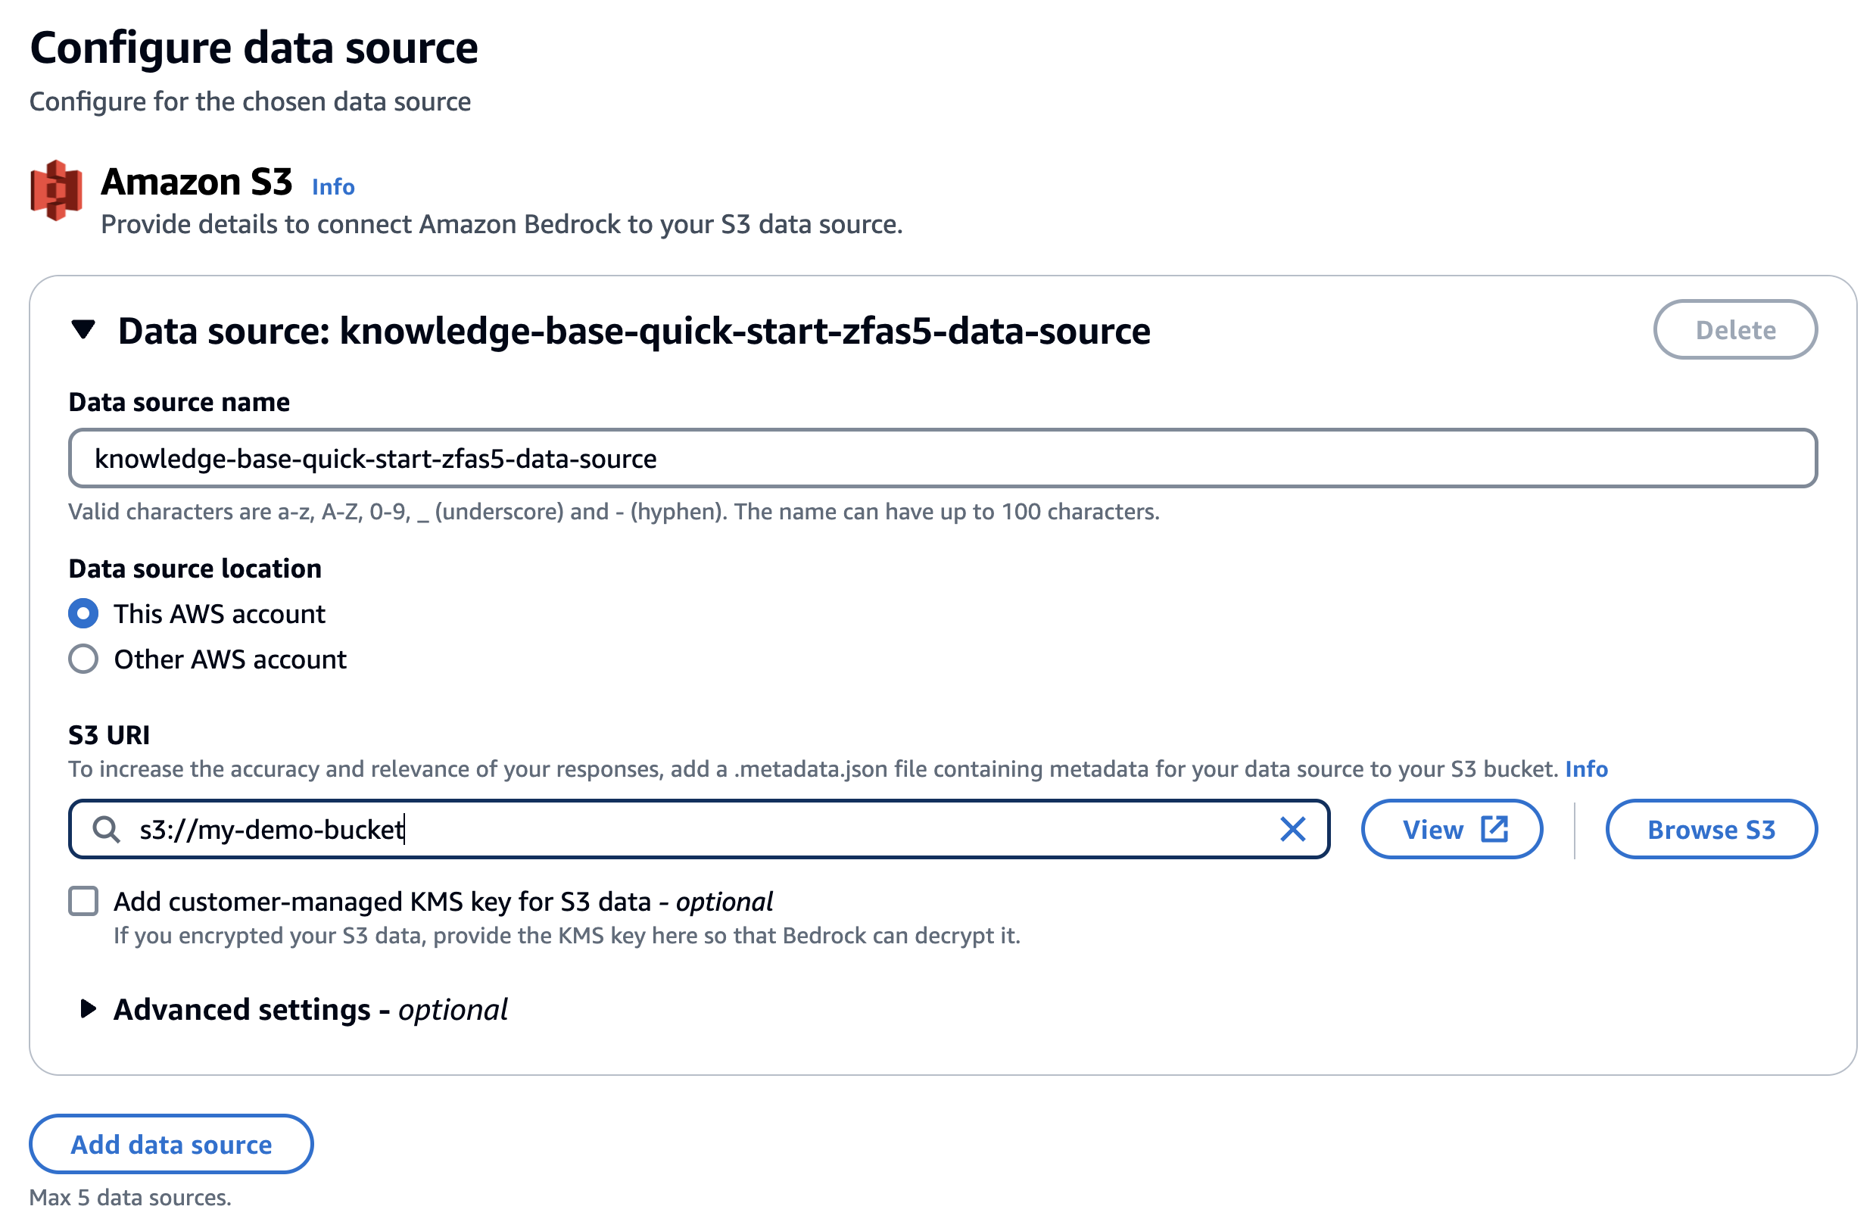Click Browse S3 button
The image size is (1876, 1228).
coord(1710,829)
